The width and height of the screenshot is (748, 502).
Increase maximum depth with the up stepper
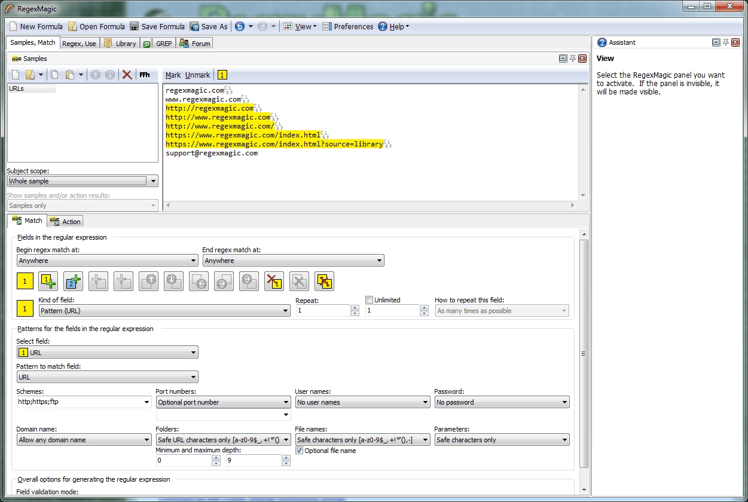pos(286,458)
